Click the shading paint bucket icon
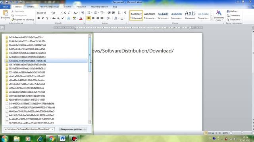254x142 pixels. click(x=115, y=18)
